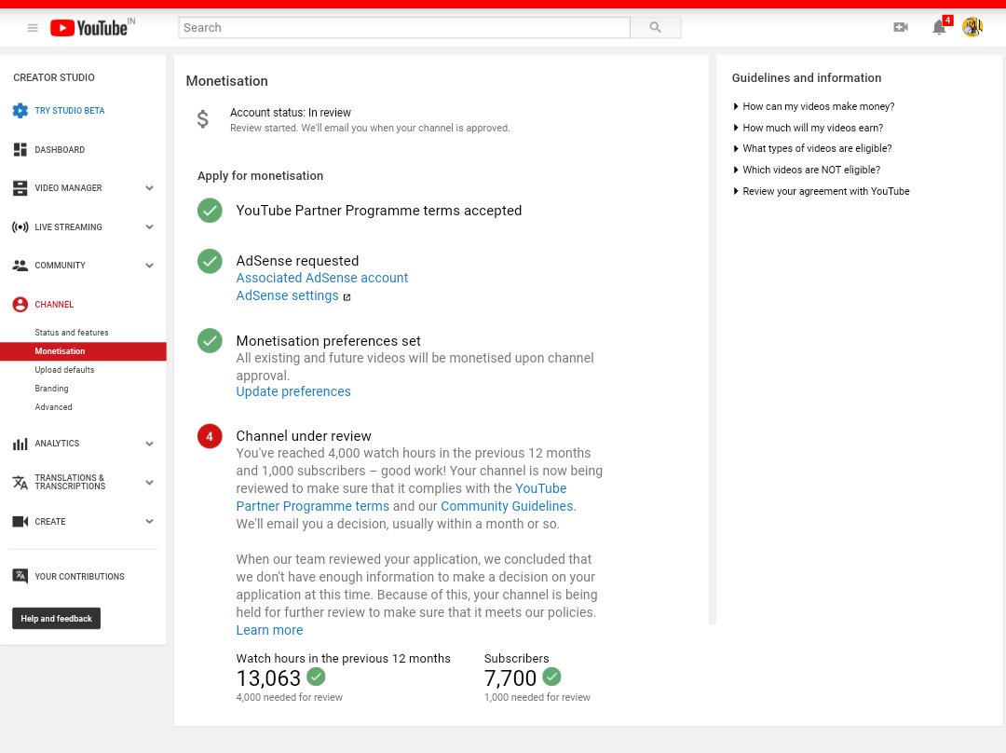Image resolution: width=1006 pixels, height=753 pixels.
Task: Click the Your Contributions icon
Action: pos(20,576)
